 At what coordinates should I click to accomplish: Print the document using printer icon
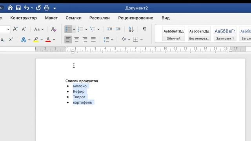point(47,8)
